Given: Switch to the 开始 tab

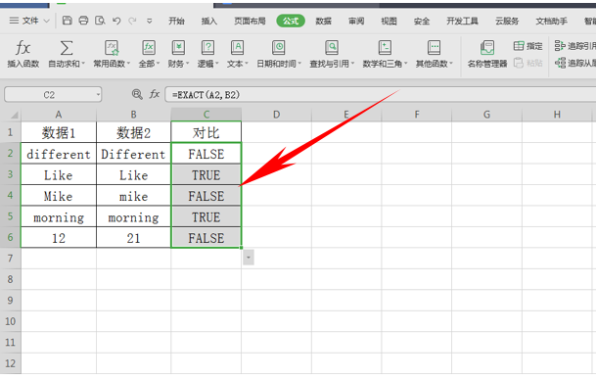Looking at the screenshot, I should (177, 21).
